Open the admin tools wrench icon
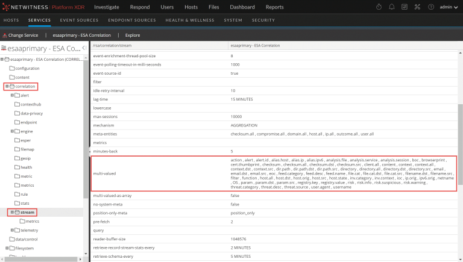The height and width of the screenshot is (262, 463). (x=417, y=7)
